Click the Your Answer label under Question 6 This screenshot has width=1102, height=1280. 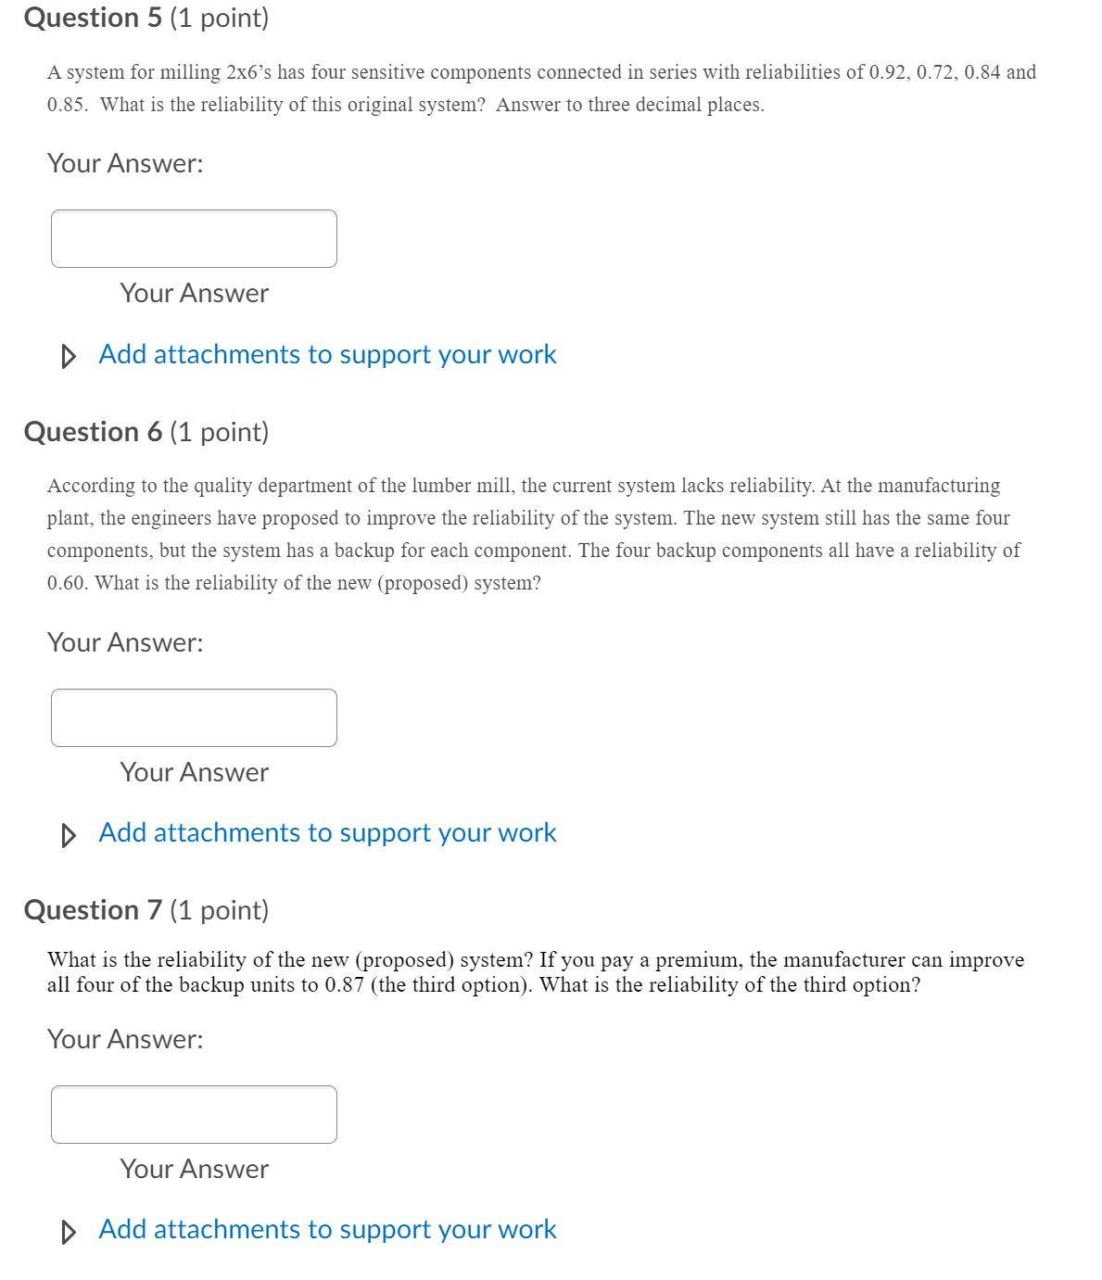pos(193,772)
